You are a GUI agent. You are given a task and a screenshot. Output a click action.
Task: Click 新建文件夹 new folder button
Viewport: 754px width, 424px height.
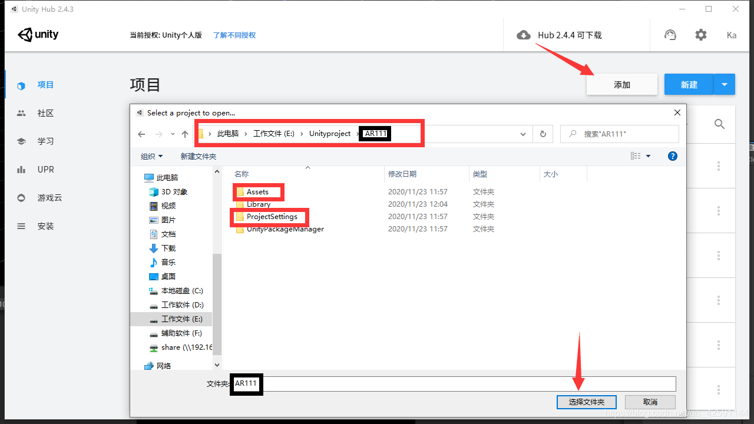(199, 156)
